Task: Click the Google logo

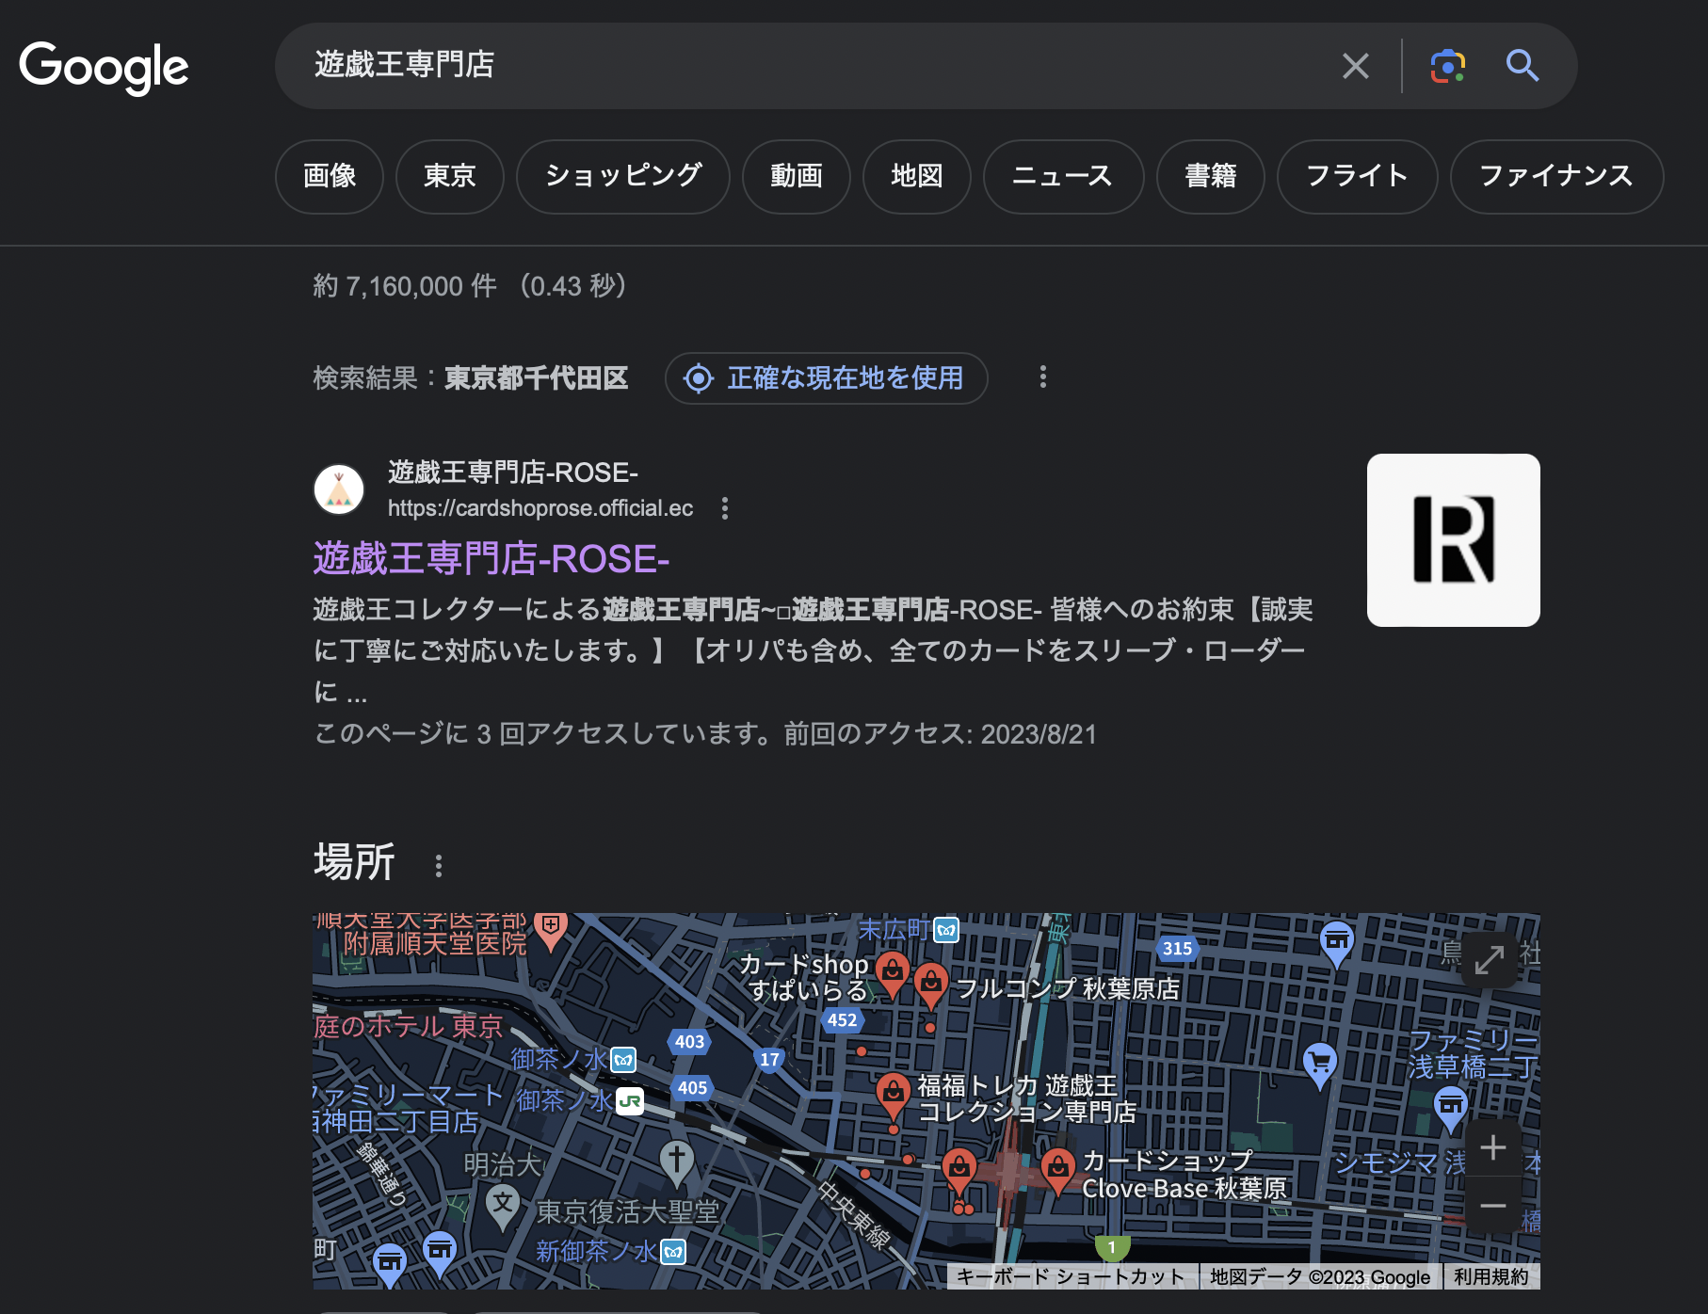Action: pos(104,67)
